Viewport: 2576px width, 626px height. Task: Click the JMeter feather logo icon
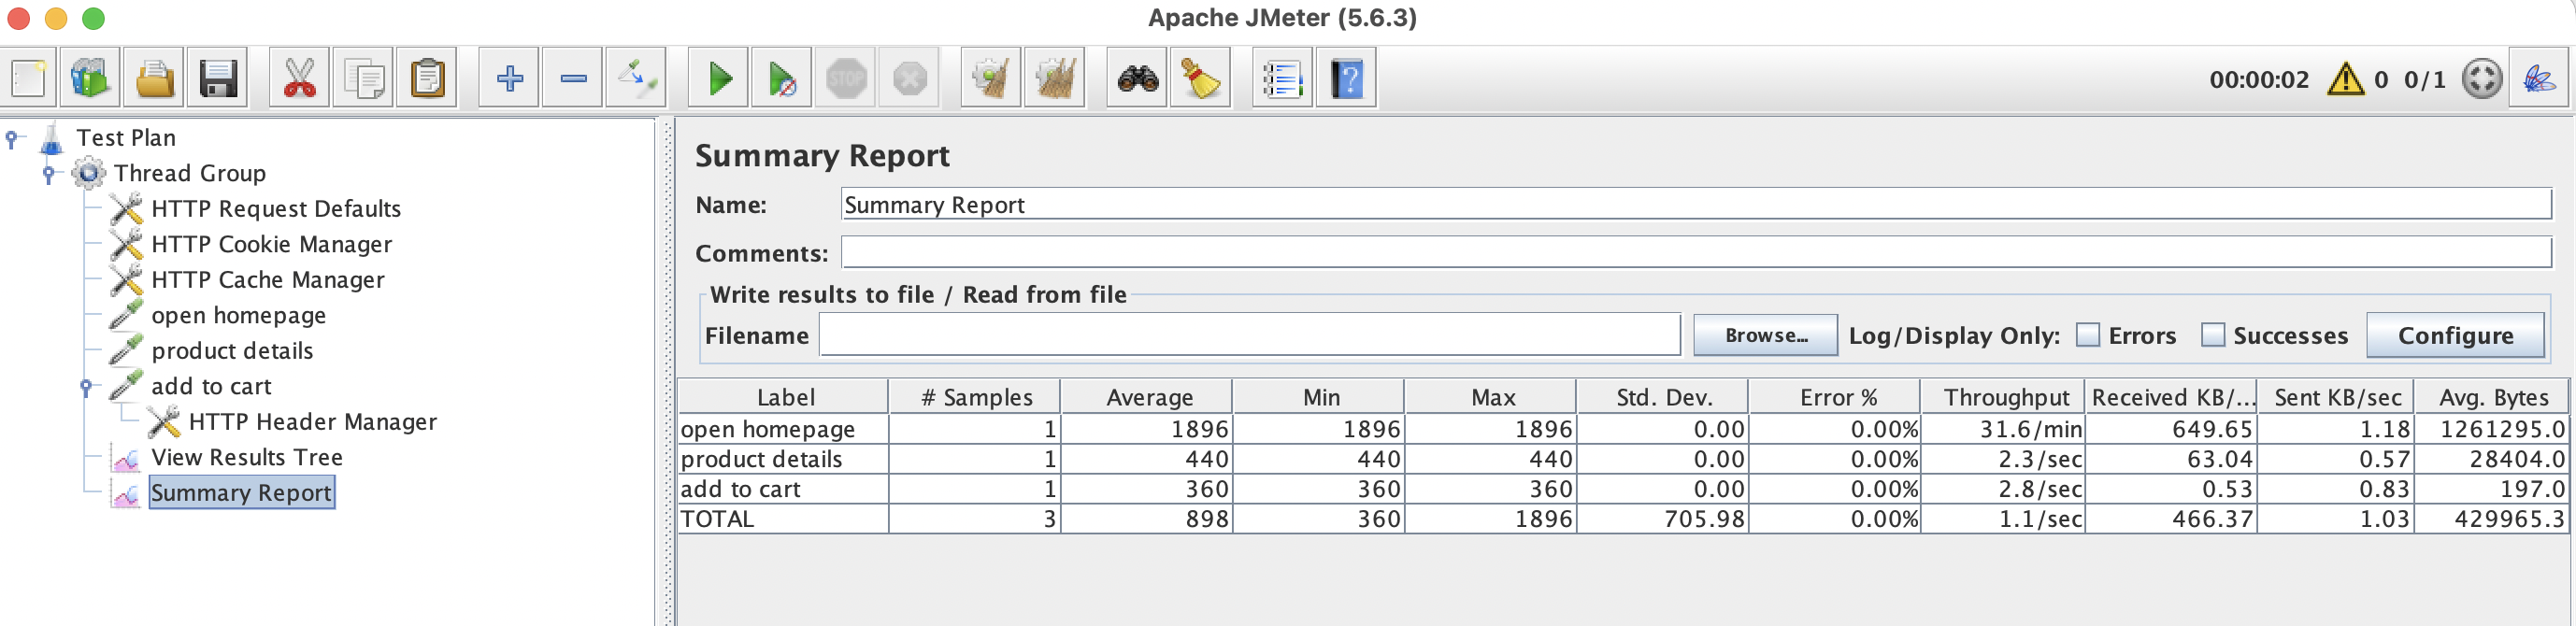pos(2540,79)
